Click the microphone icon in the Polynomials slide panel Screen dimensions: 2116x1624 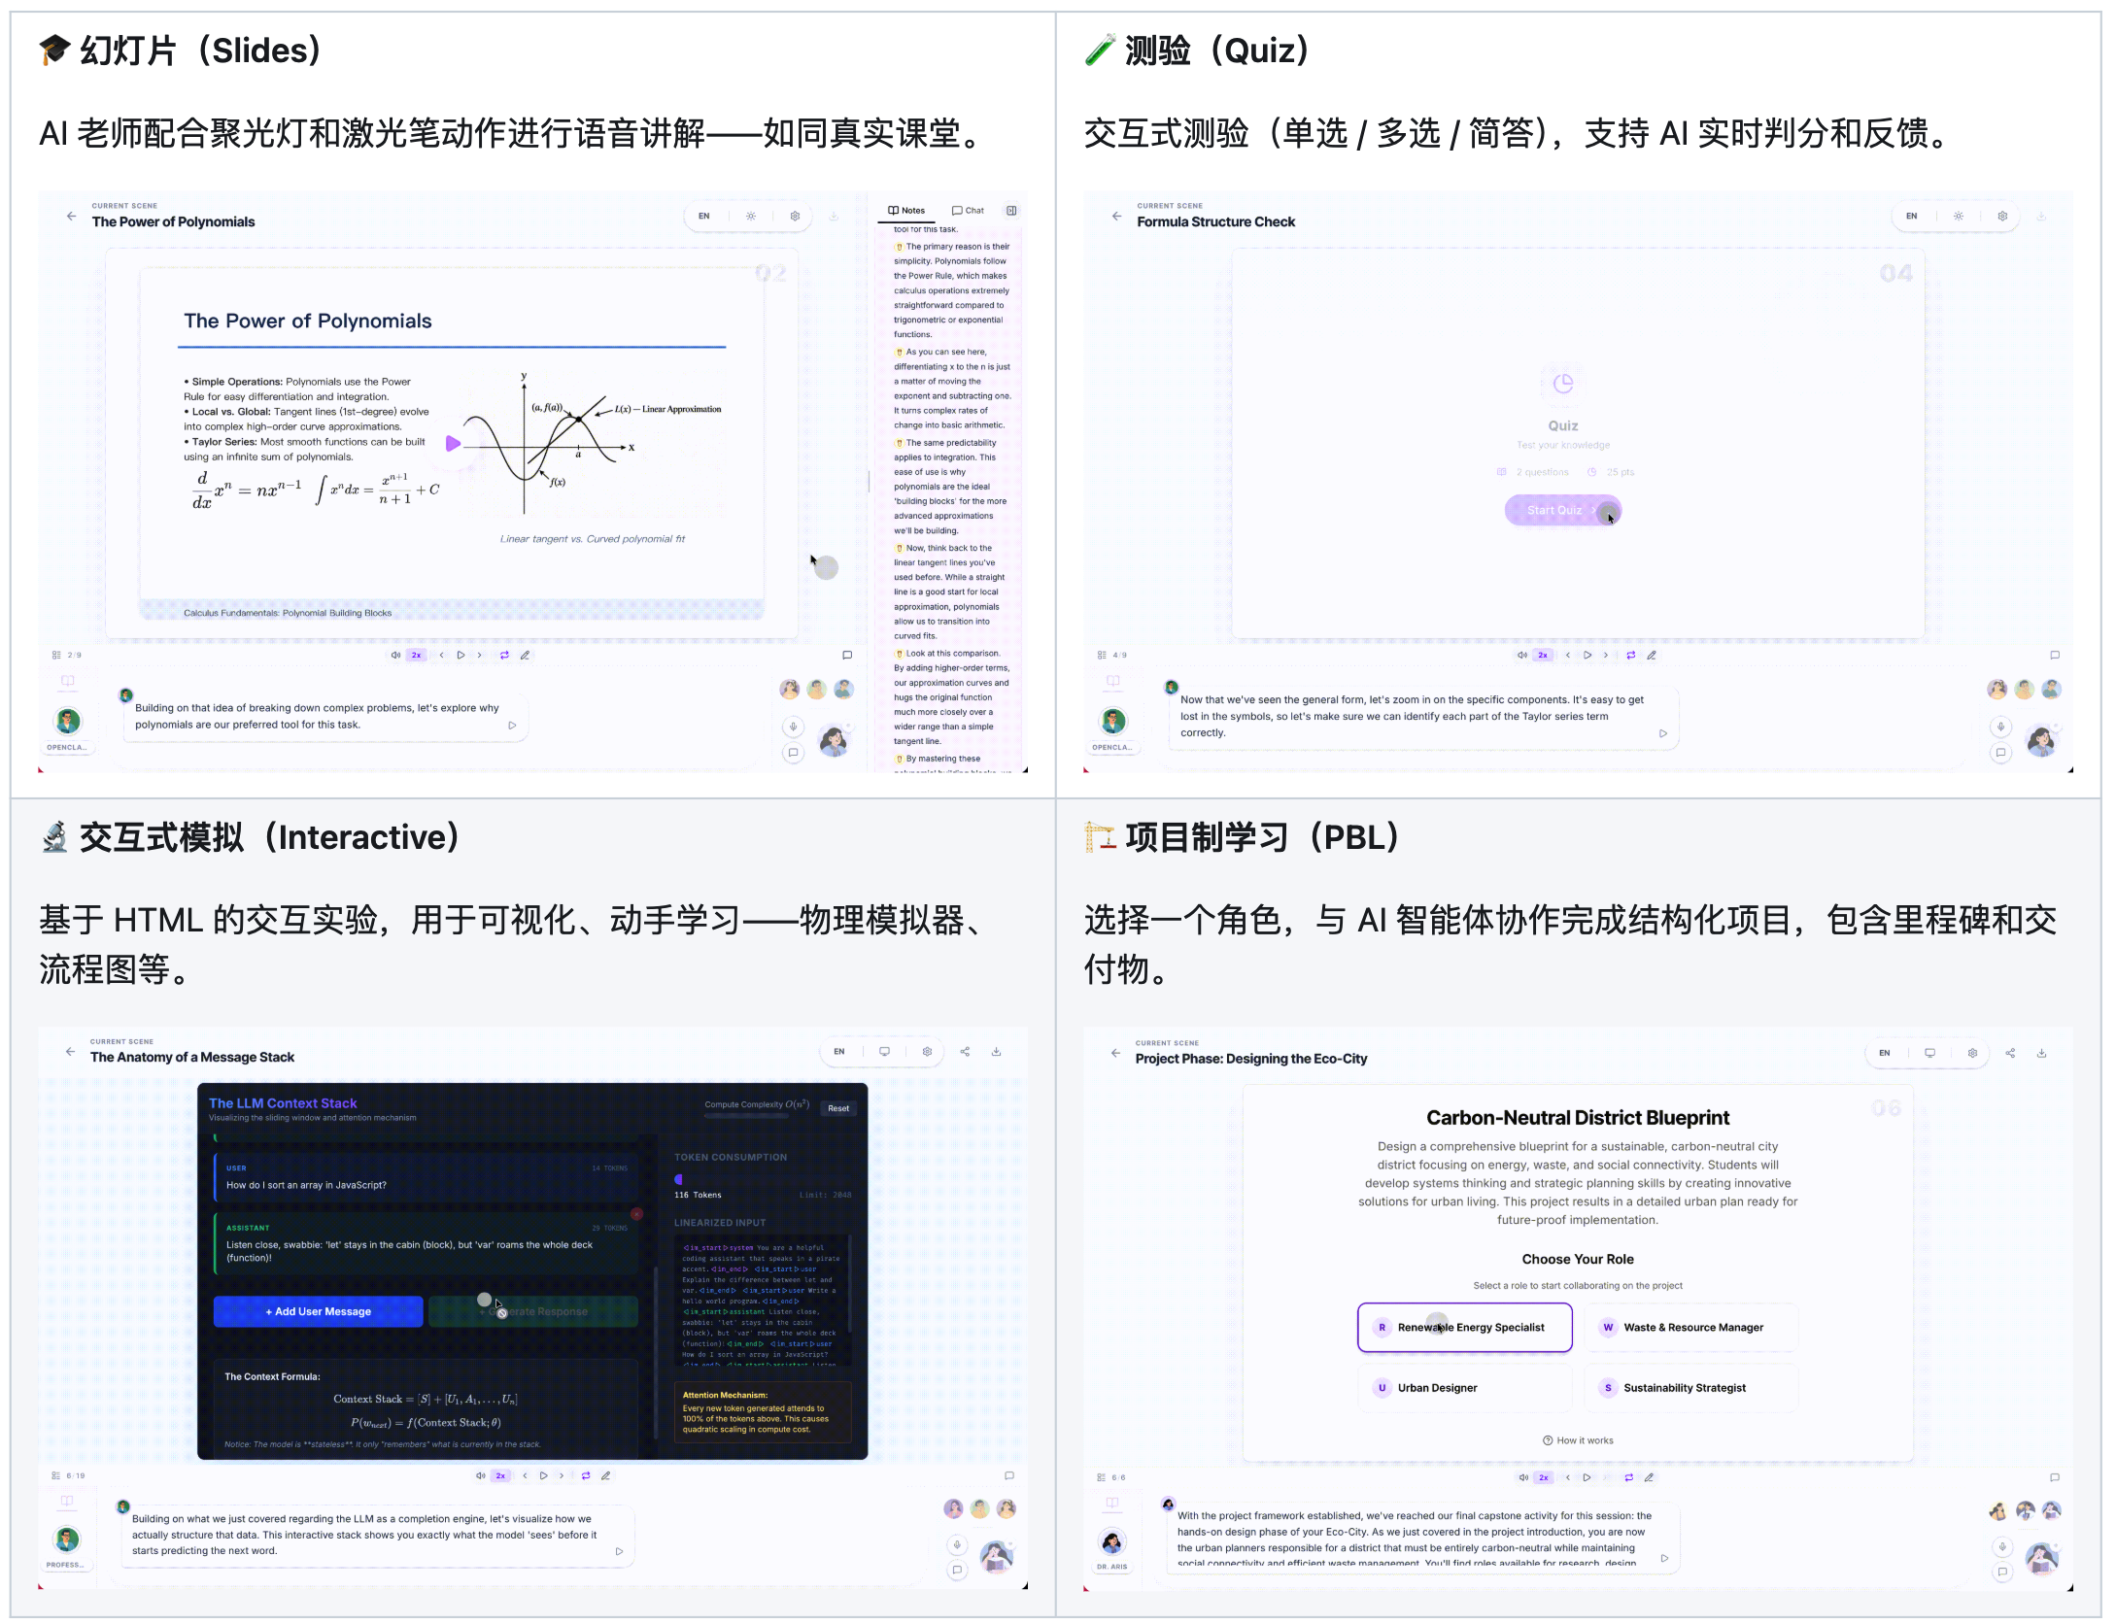[793, 727]
